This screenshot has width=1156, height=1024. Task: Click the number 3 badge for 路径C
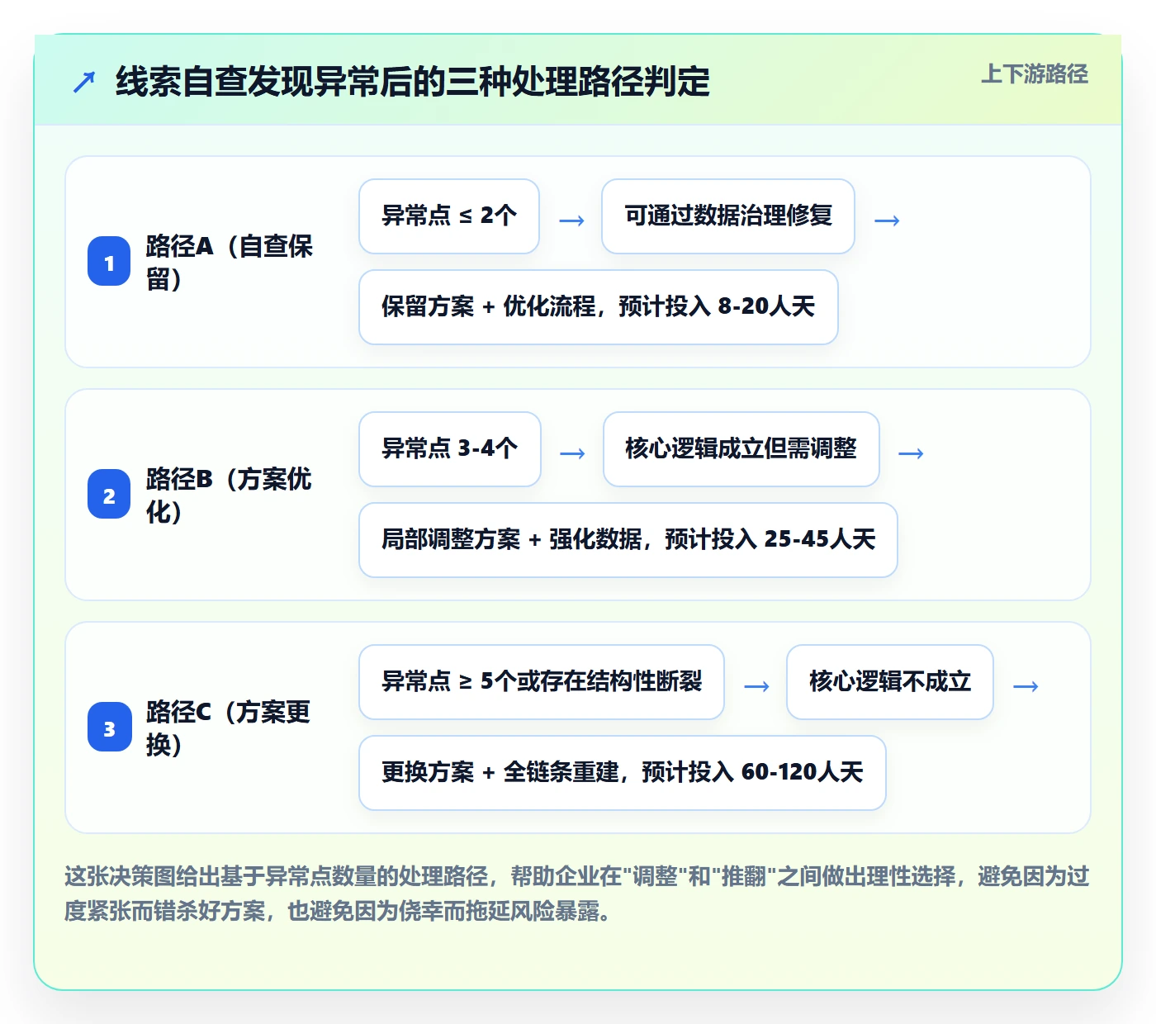[109, 728]
